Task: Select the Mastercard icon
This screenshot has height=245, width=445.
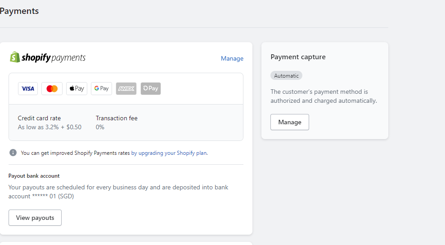Action: (x=52, y=89)
